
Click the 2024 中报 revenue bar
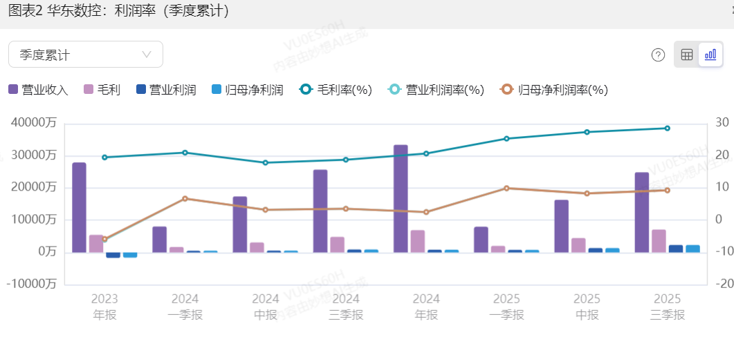point(239,225)
